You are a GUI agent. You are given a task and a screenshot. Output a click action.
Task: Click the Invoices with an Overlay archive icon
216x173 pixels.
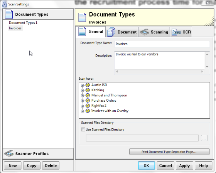point(88,111)
